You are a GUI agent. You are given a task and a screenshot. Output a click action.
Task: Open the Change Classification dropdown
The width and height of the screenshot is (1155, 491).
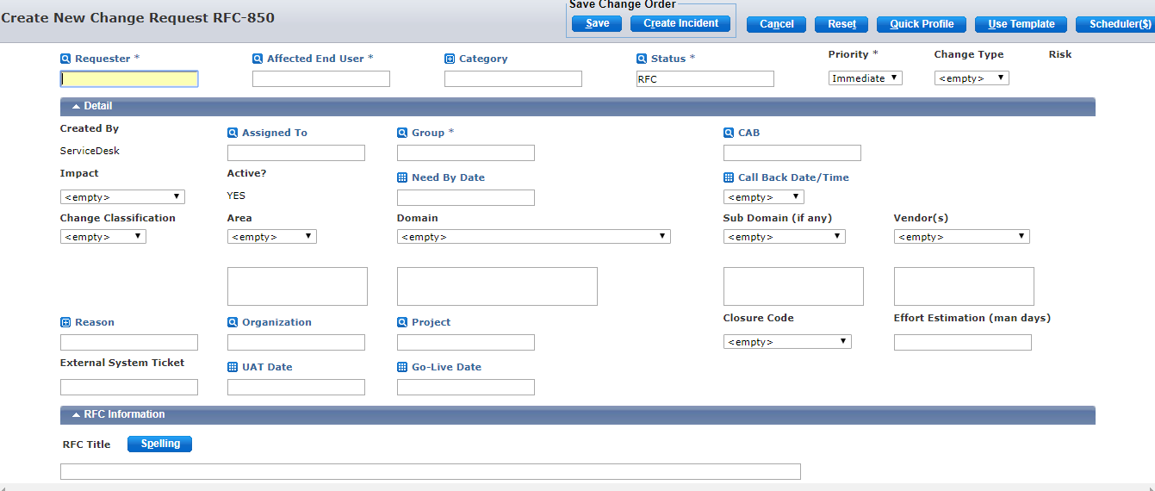click(x=103, y=236)
